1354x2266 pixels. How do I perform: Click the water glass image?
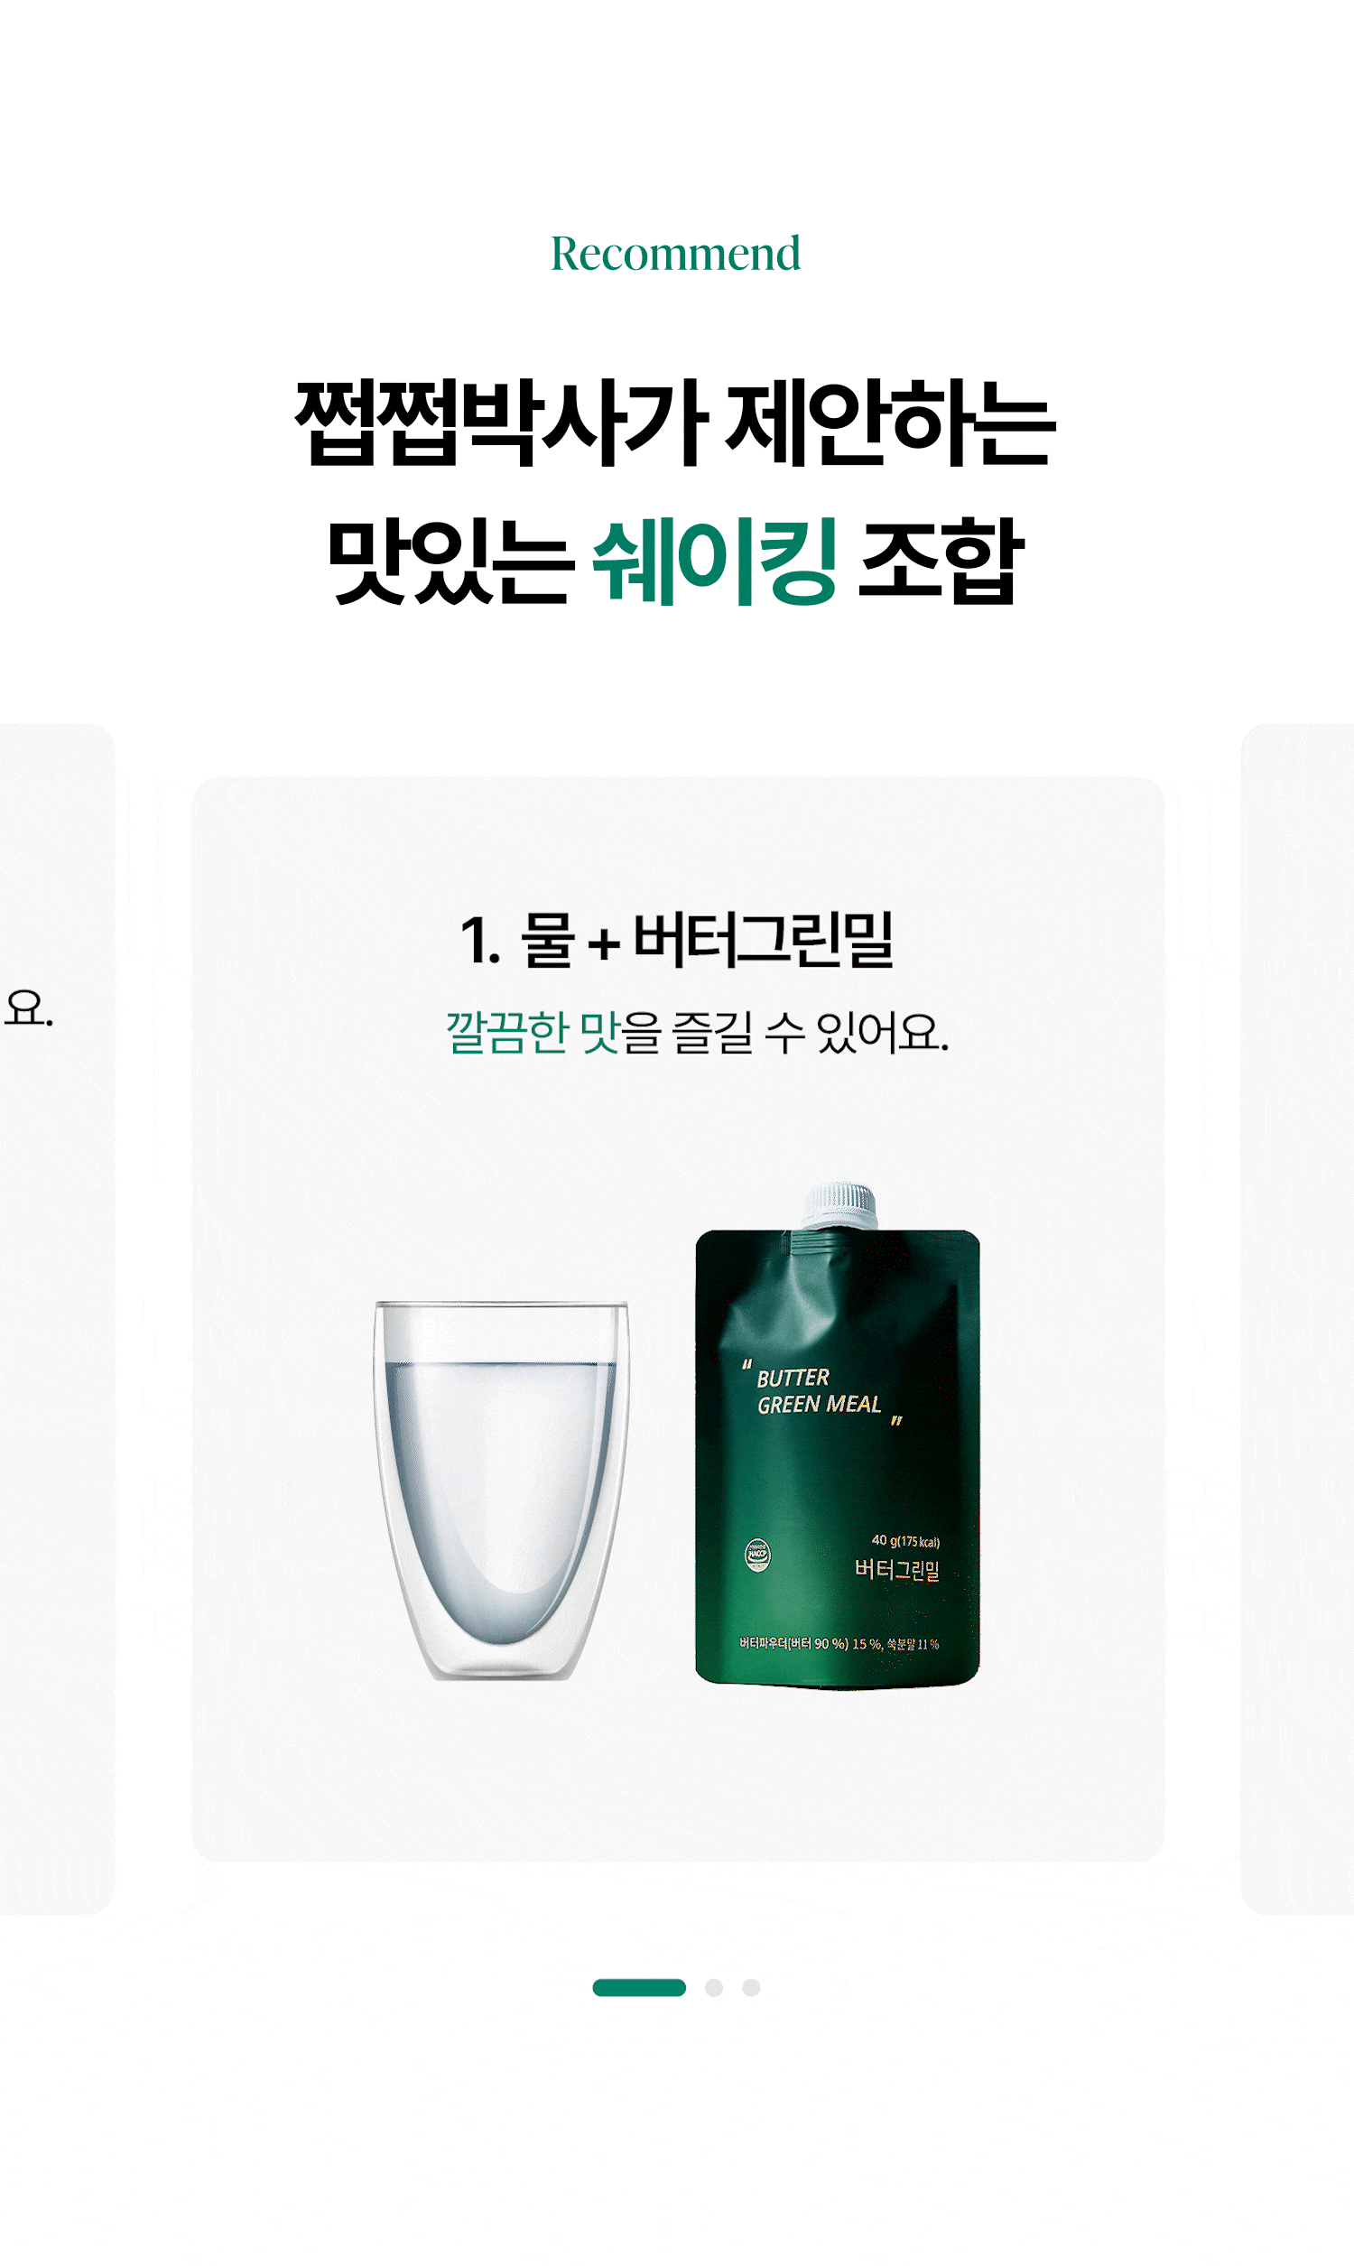pos(501,1490)
